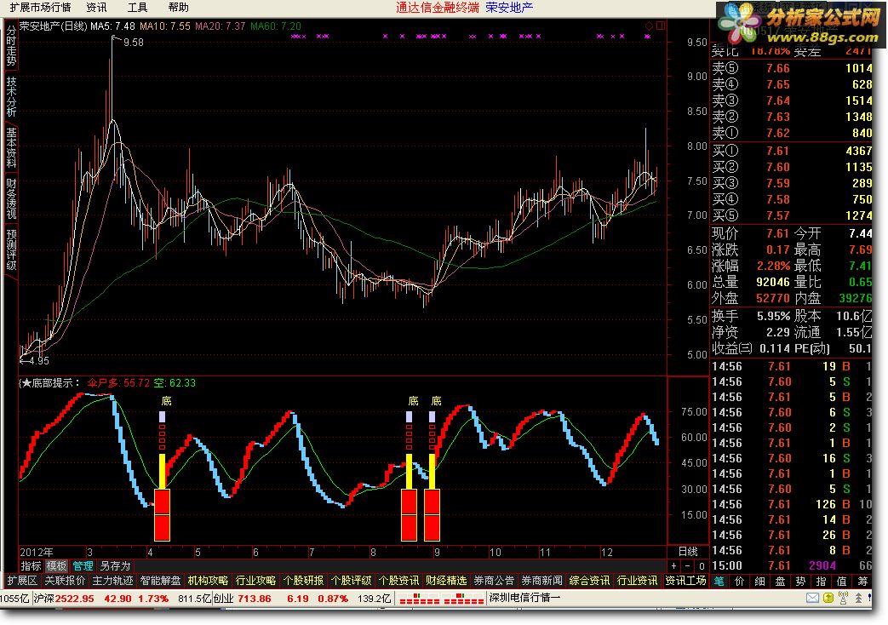Click the 深圳电信行情一 server label

coord(524,598)
